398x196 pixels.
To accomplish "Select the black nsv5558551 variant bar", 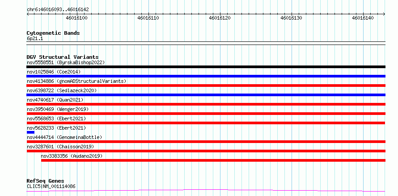I will click(206, 67).
